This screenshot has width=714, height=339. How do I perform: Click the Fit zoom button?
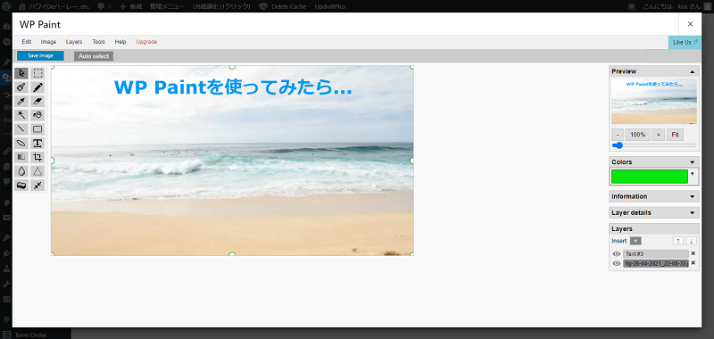coord(676,135)
